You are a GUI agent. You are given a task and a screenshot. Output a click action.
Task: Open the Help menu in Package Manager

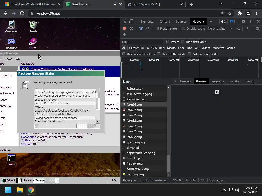click(x=17, y=59)
